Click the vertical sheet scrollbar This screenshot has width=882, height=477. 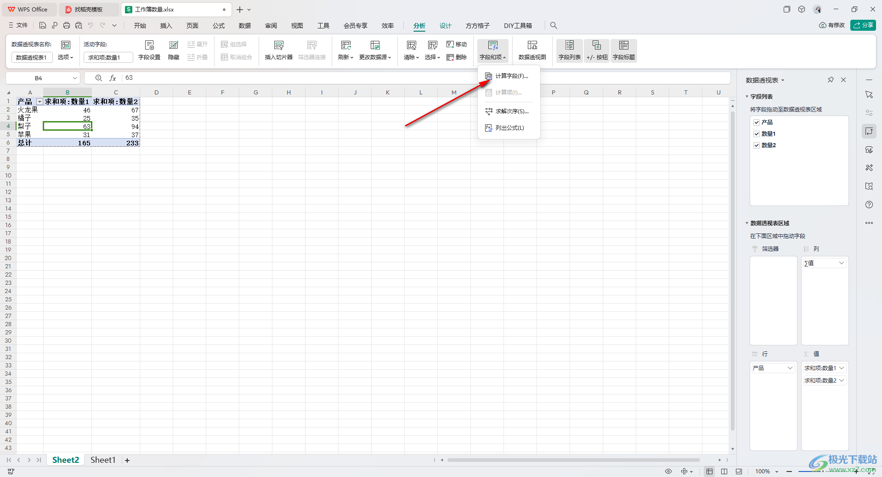tap(733, 271)
